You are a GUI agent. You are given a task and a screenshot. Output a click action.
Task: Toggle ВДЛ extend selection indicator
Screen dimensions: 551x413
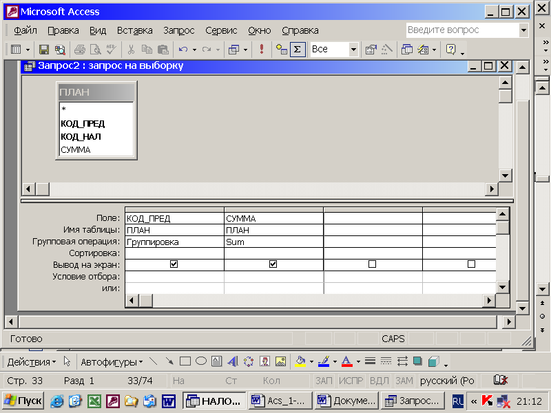tap(380, 381)
